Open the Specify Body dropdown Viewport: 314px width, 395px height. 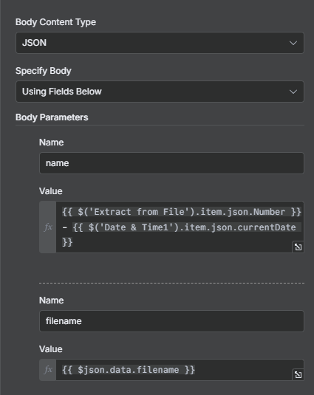click(160, 92)
